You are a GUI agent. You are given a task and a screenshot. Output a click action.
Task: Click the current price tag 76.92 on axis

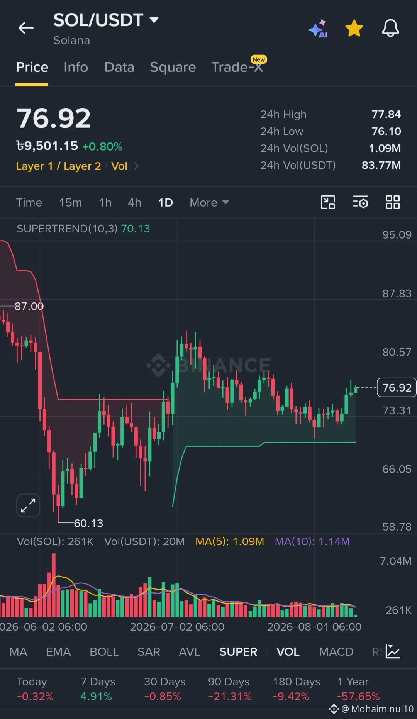tap(397, 387)
